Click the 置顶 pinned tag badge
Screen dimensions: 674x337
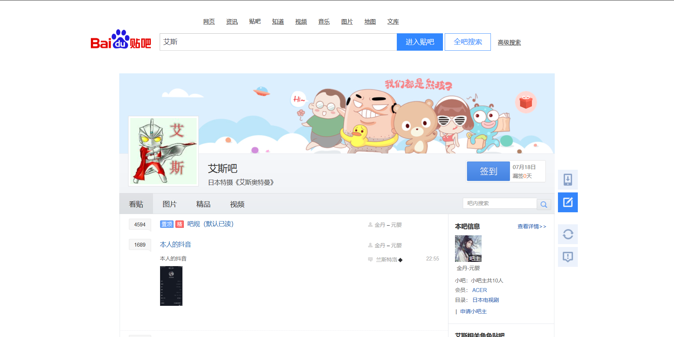(167, 224)
